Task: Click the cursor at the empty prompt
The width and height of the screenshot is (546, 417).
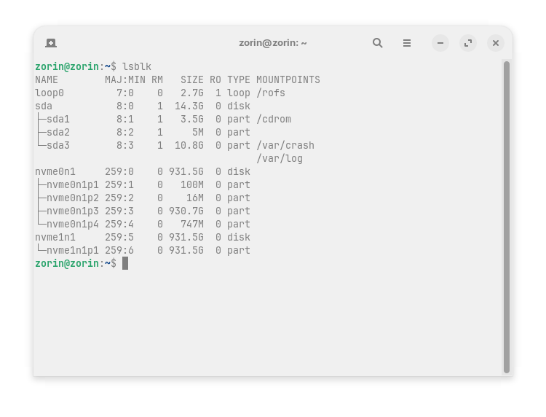Action: coord(125,263)
